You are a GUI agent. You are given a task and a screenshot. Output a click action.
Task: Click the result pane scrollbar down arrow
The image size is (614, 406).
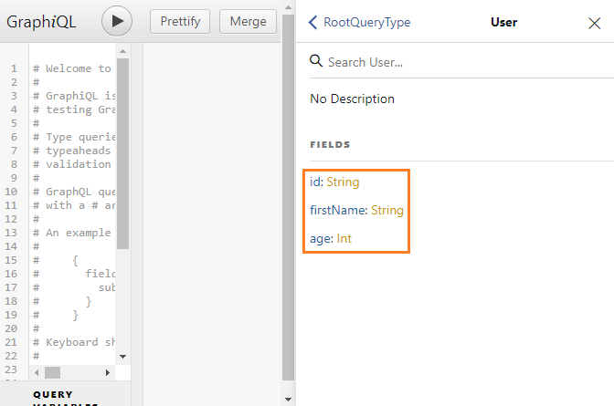pyautogui.click(x=288, y=399)
